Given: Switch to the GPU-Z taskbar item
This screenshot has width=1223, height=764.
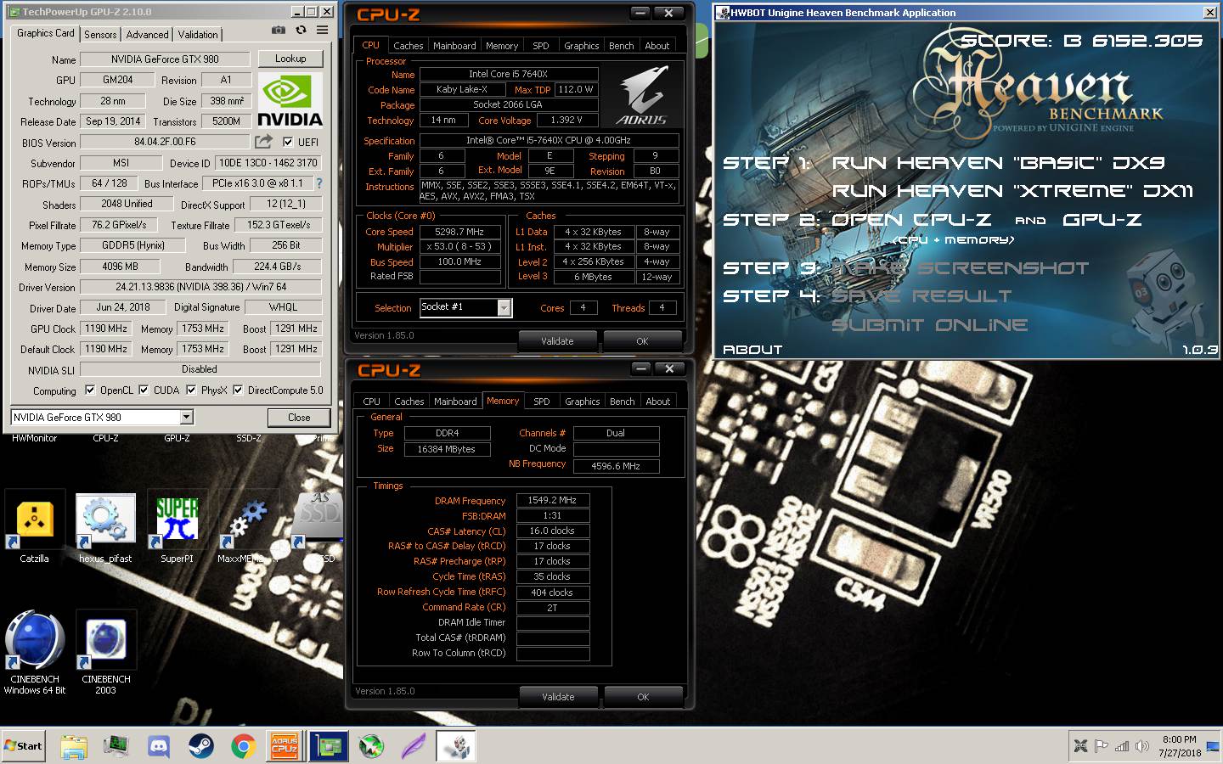Looking at the screenshot, I should pyautogui.click(x=329, y=746).
